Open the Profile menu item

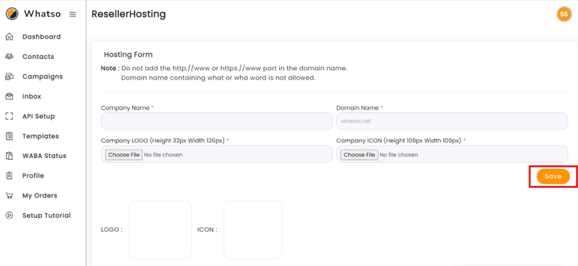[33, 176]
